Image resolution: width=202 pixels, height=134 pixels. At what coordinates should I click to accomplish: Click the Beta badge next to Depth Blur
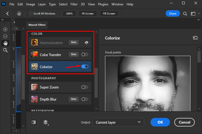tap(74, 99)
